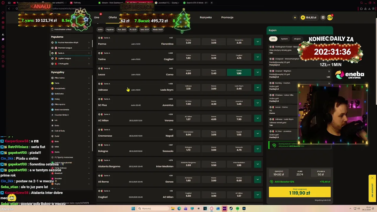The height and width of the screenshot is (212, 377).
Task: Click the Żużel sport icon
Action: coord(52,136)
